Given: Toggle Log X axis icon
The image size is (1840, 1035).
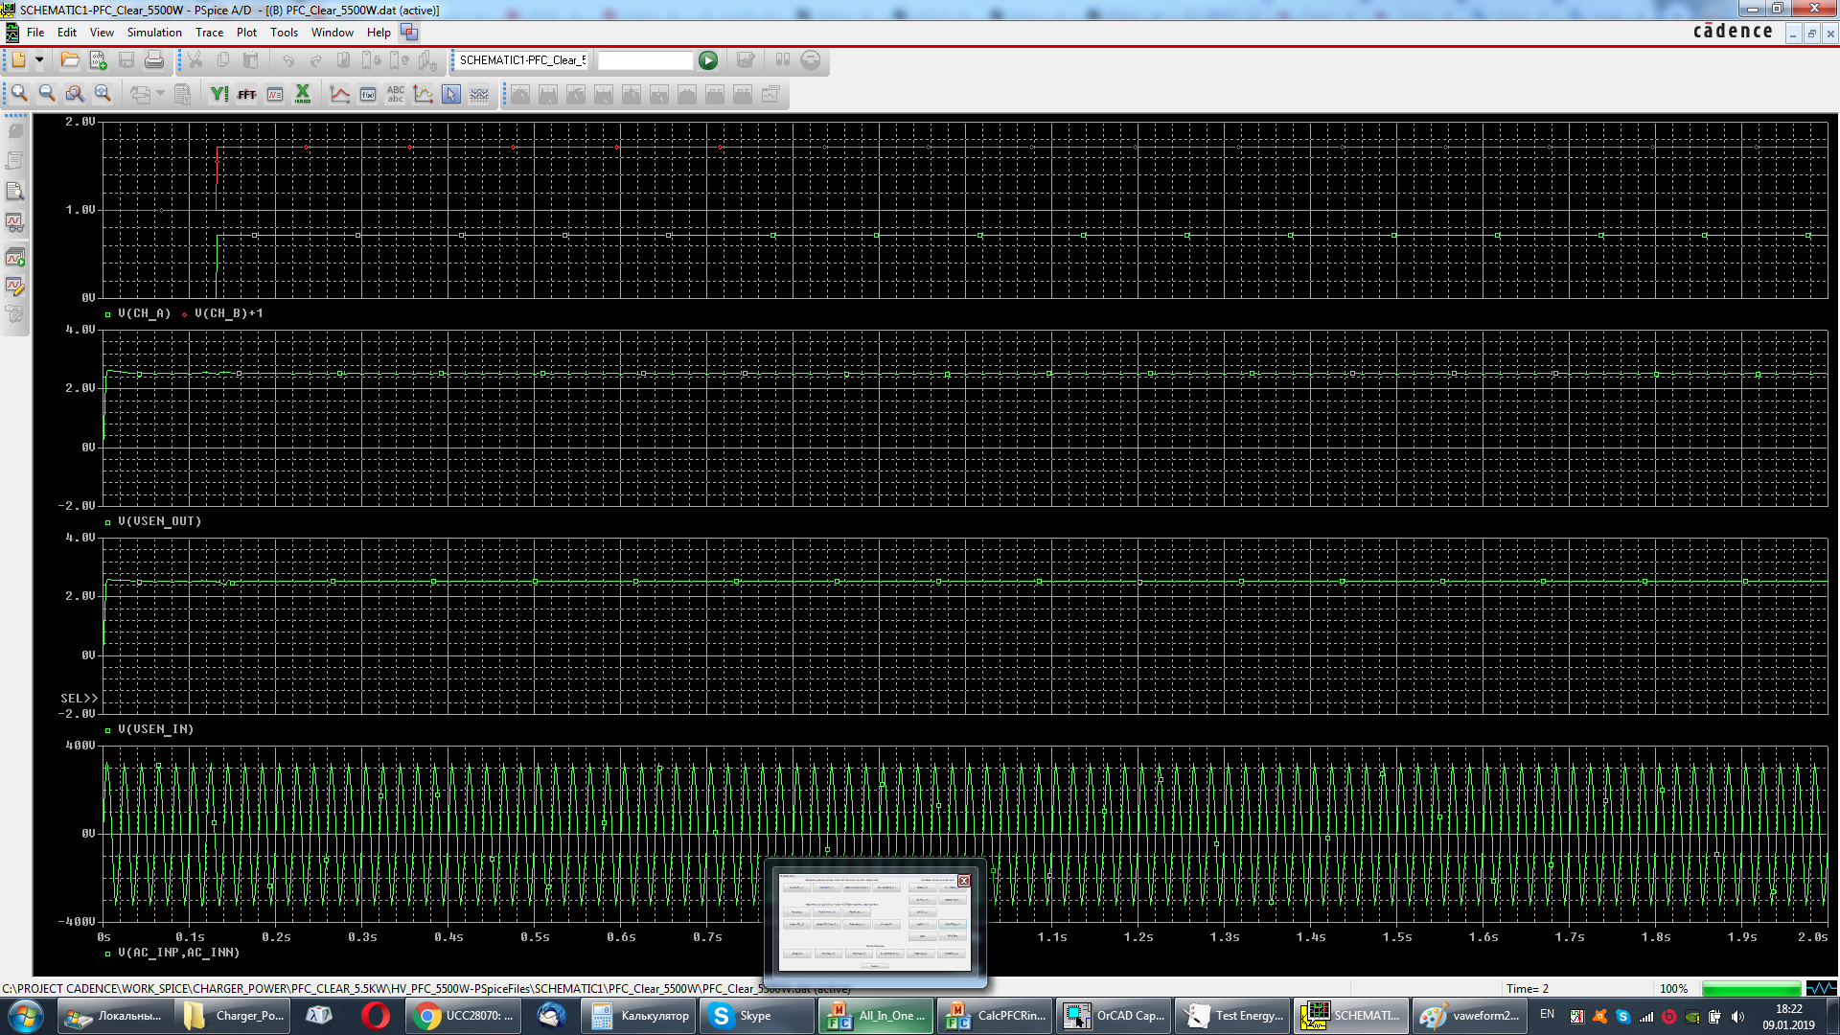Looking at the screenshot, I should pyautogui.click(x=303, y=94).
